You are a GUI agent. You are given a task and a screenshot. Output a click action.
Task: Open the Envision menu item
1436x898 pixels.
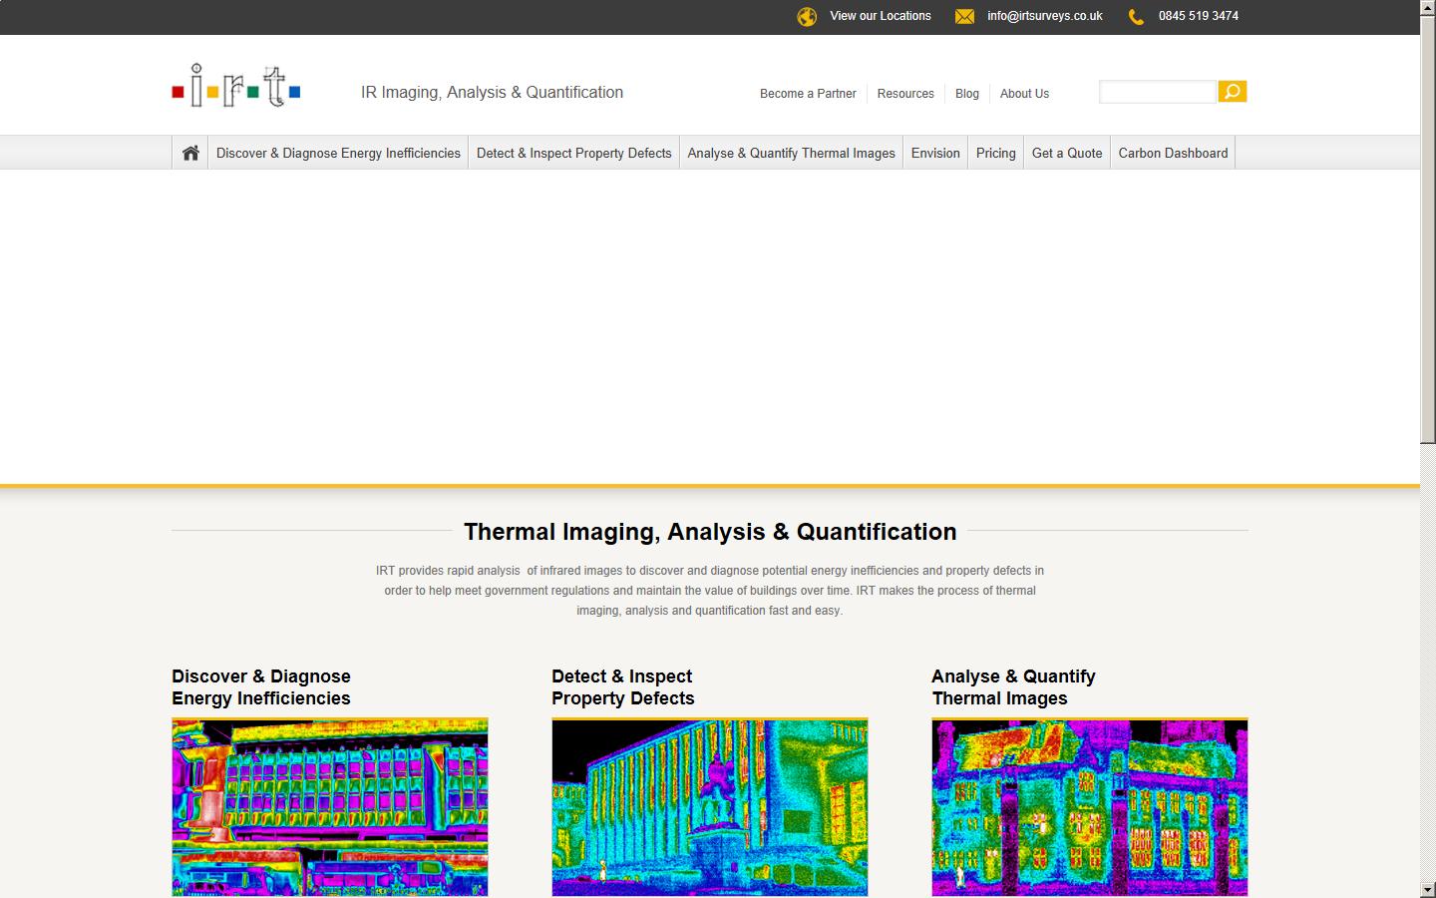(x=934, y=153)
